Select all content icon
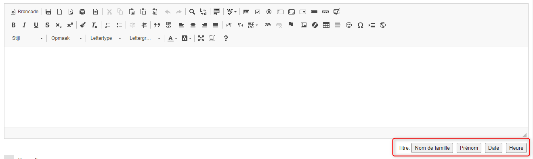The image size is (533, 159). pos(217,12)
